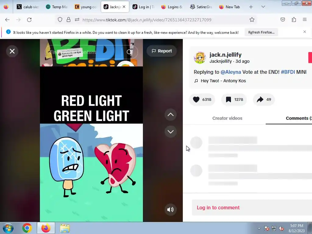Open the #BFDI hashtag link
The image size is (312, 234).
[x=288, y=72]
